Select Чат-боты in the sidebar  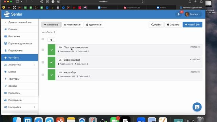(19, 58)
